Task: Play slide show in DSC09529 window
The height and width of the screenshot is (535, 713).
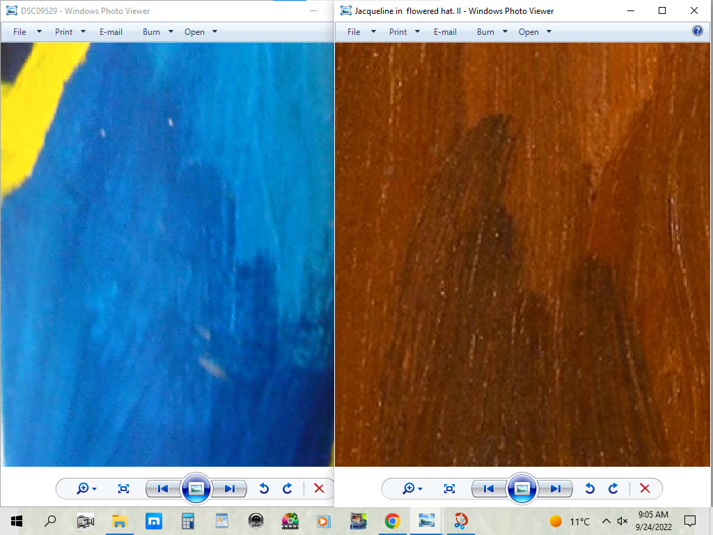Action: [196, 488]
